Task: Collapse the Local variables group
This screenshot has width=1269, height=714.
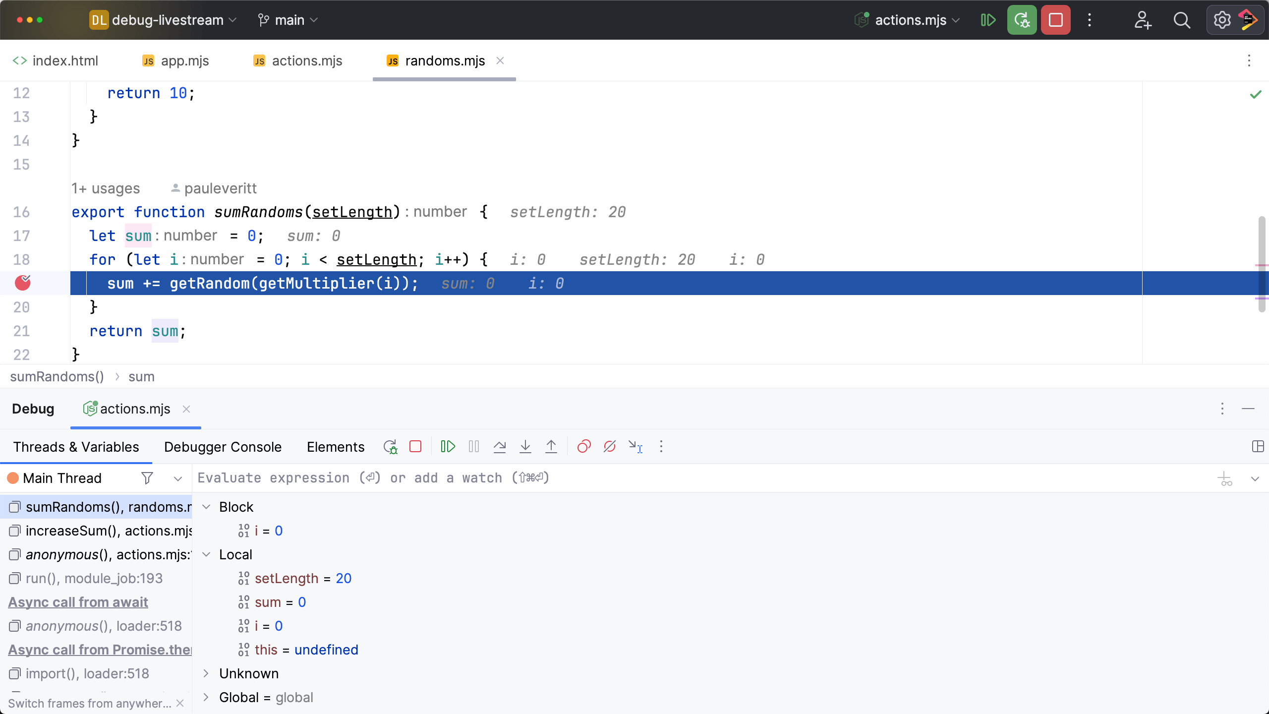Action: (x=206, y=554)
